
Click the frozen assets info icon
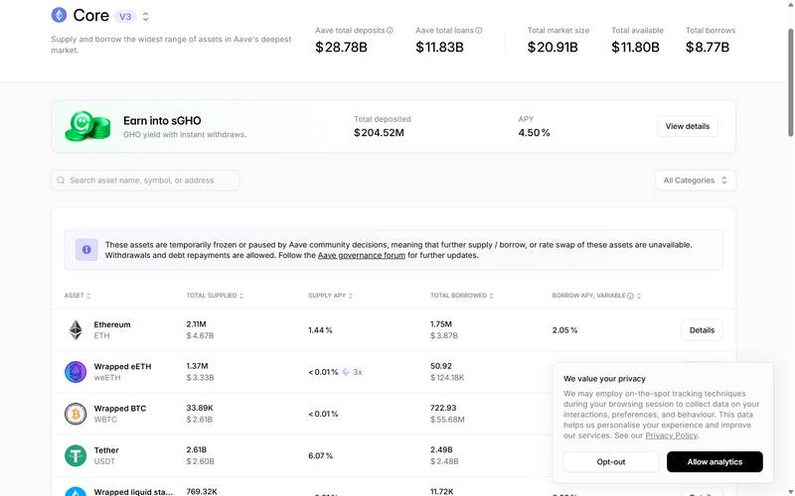tap(86, 250)
